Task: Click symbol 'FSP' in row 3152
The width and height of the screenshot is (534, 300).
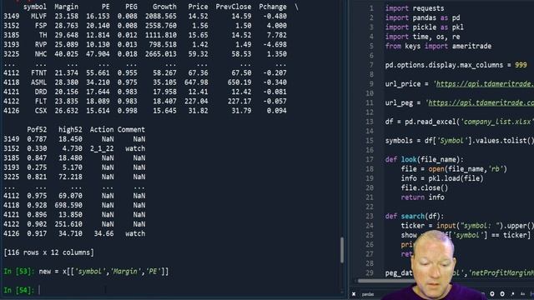Action: point(41,26)
